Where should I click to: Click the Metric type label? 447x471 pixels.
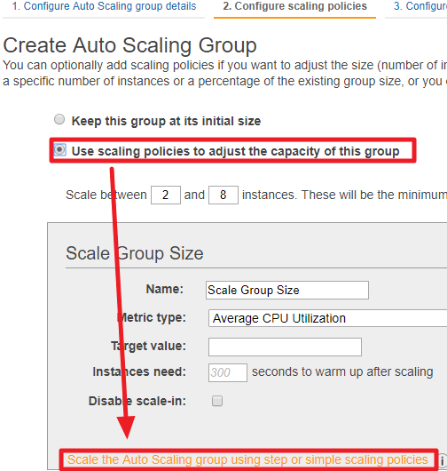pyautogui.click(x=152, y=317)
